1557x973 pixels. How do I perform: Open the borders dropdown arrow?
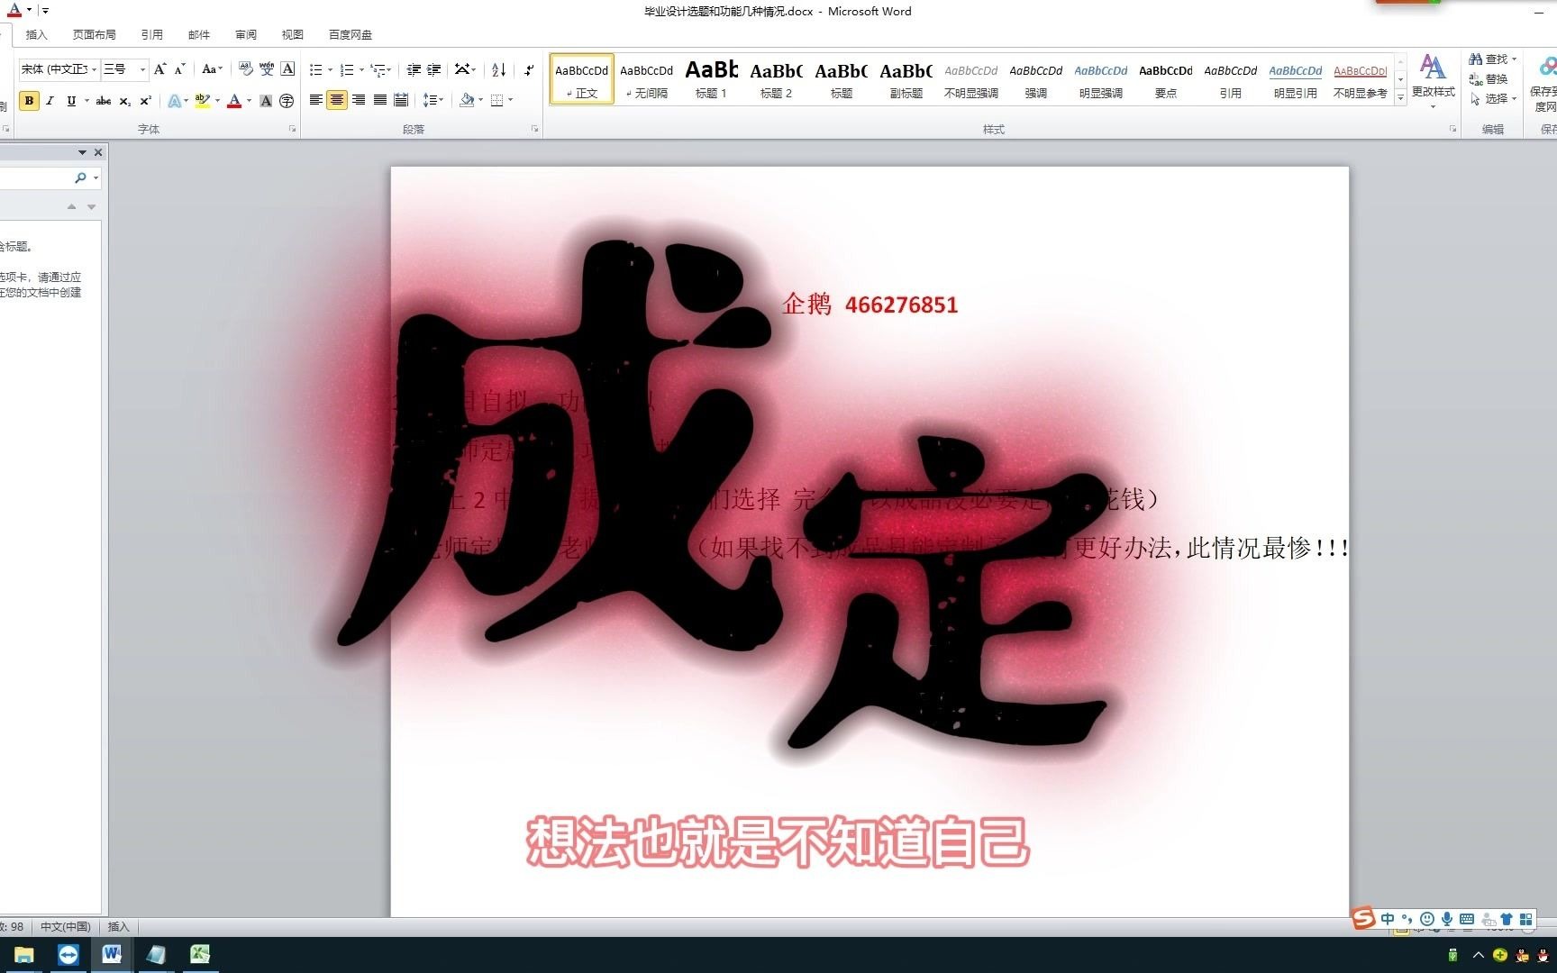510,100
